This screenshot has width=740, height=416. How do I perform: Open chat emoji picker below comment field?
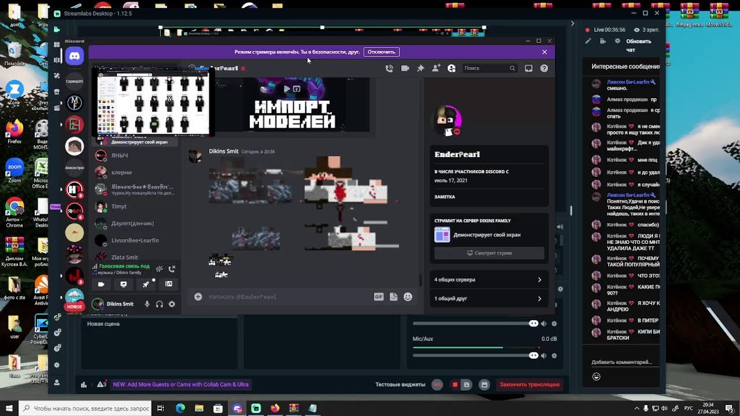[596, 377]
